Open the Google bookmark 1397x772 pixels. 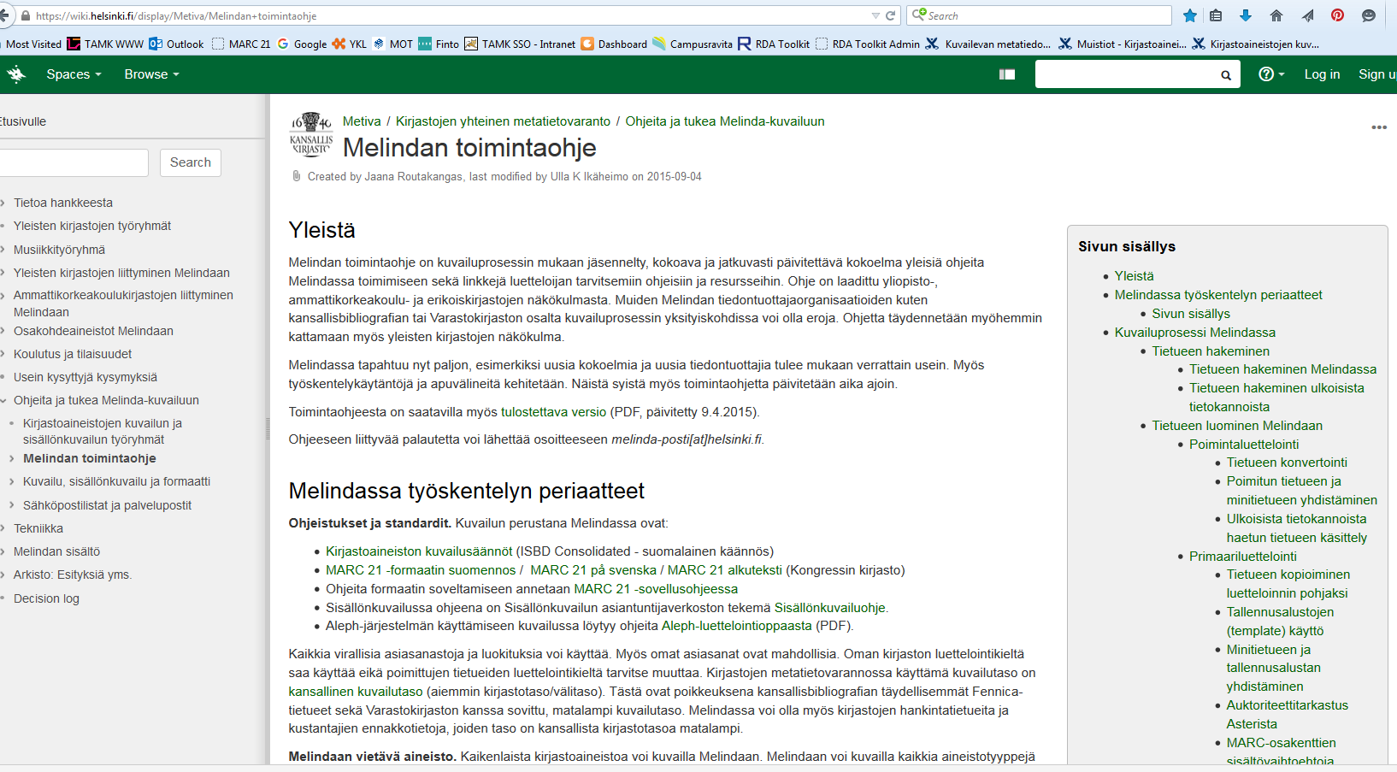[302, 44]
